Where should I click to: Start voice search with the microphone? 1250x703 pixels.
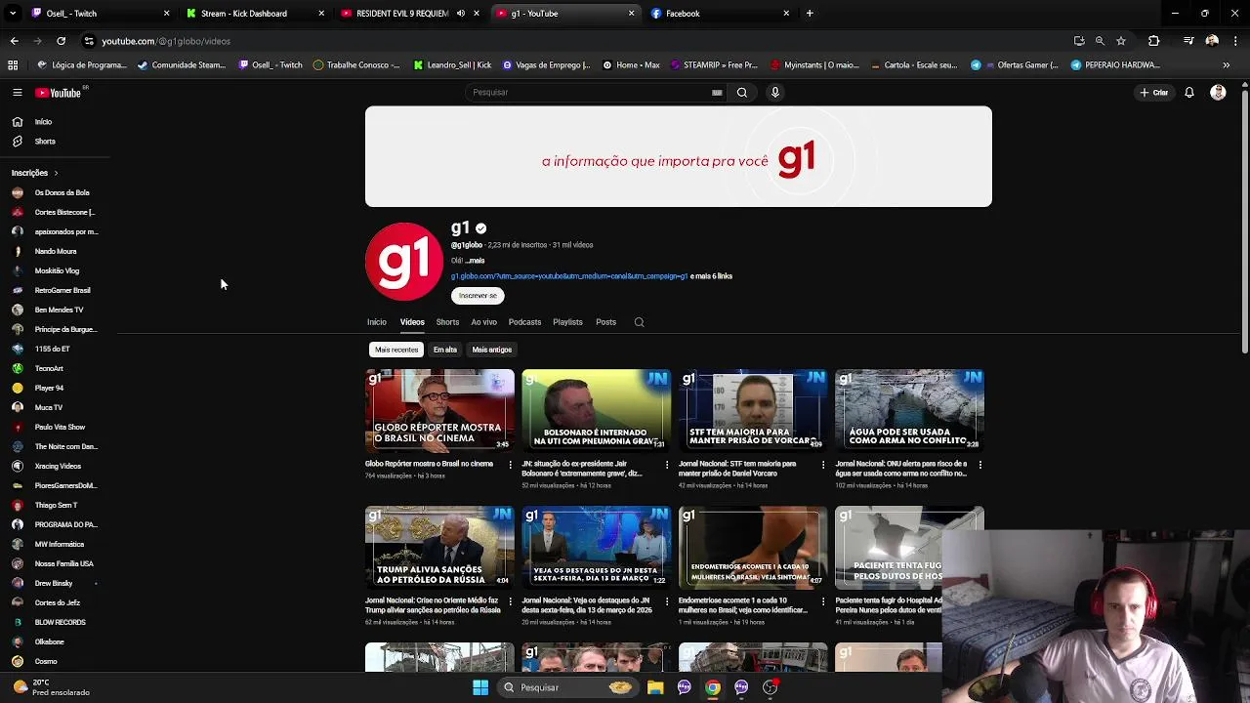click(x=775, y=93)
